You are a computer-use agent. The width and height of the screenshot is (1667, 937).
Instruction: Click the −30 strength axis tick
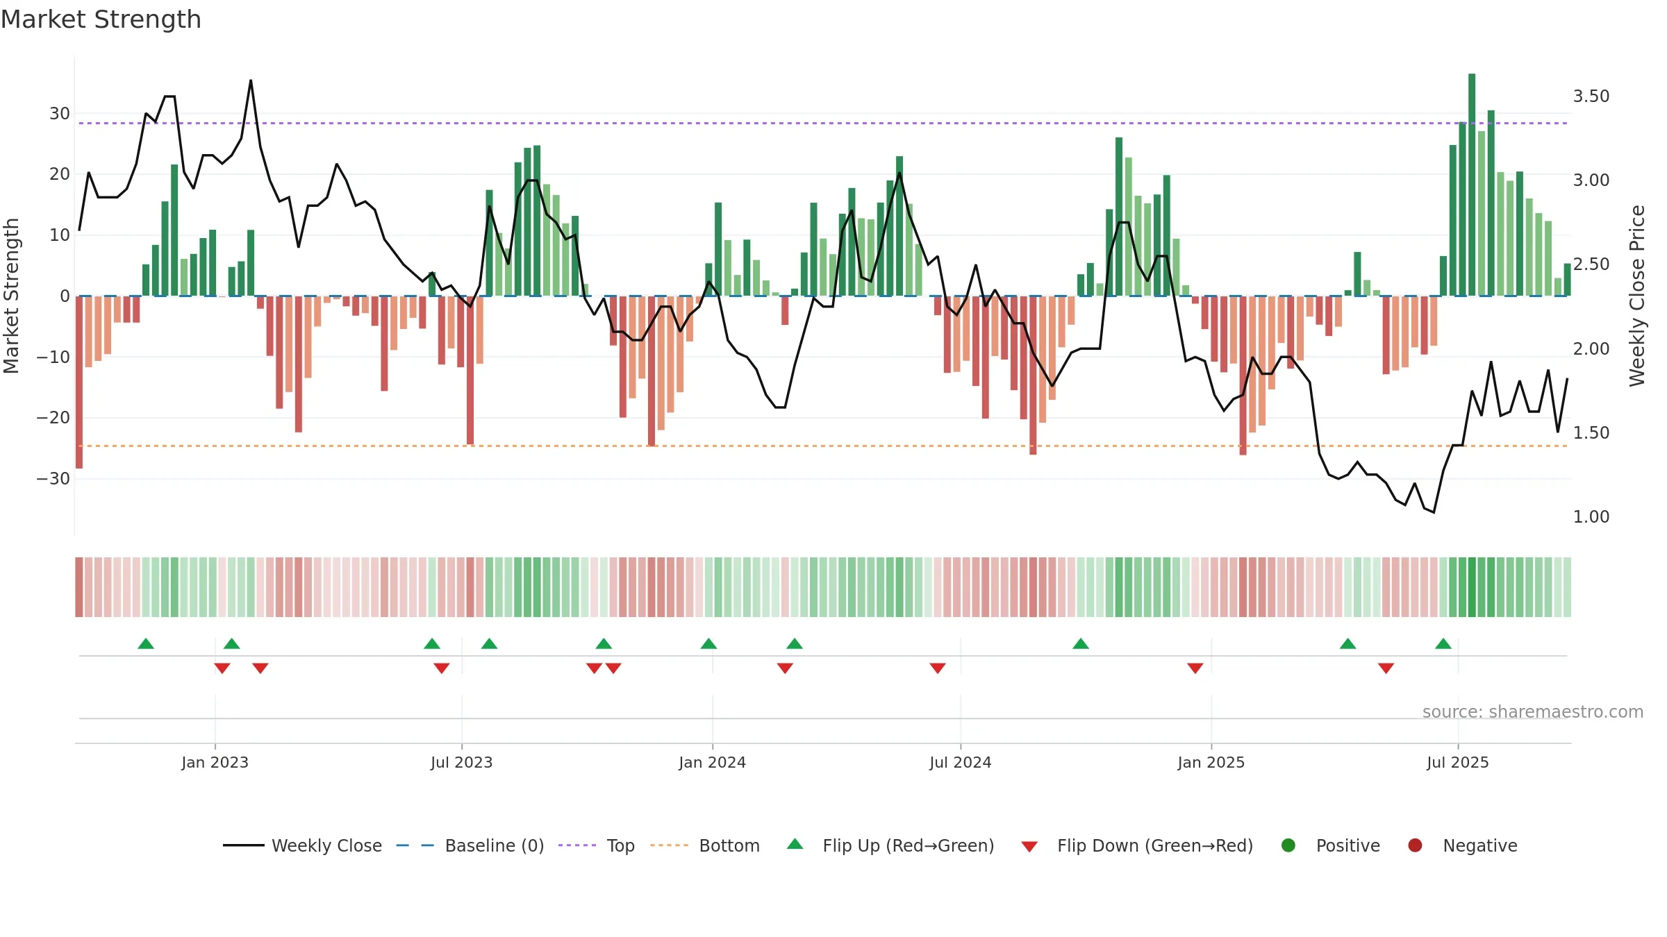(x=53, y=478)
